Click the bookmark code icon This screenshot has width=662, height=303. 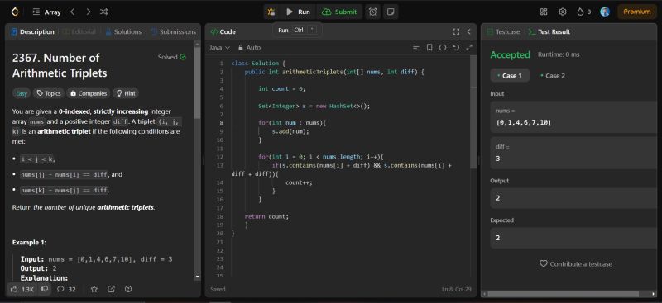pos(429,48)
